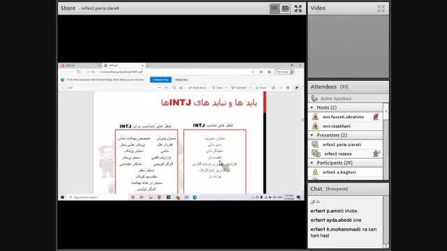The width and height of the screenshot is (447, 251).
Task: Switch the Share pod to the right layout view
Action: coord(285,8)
